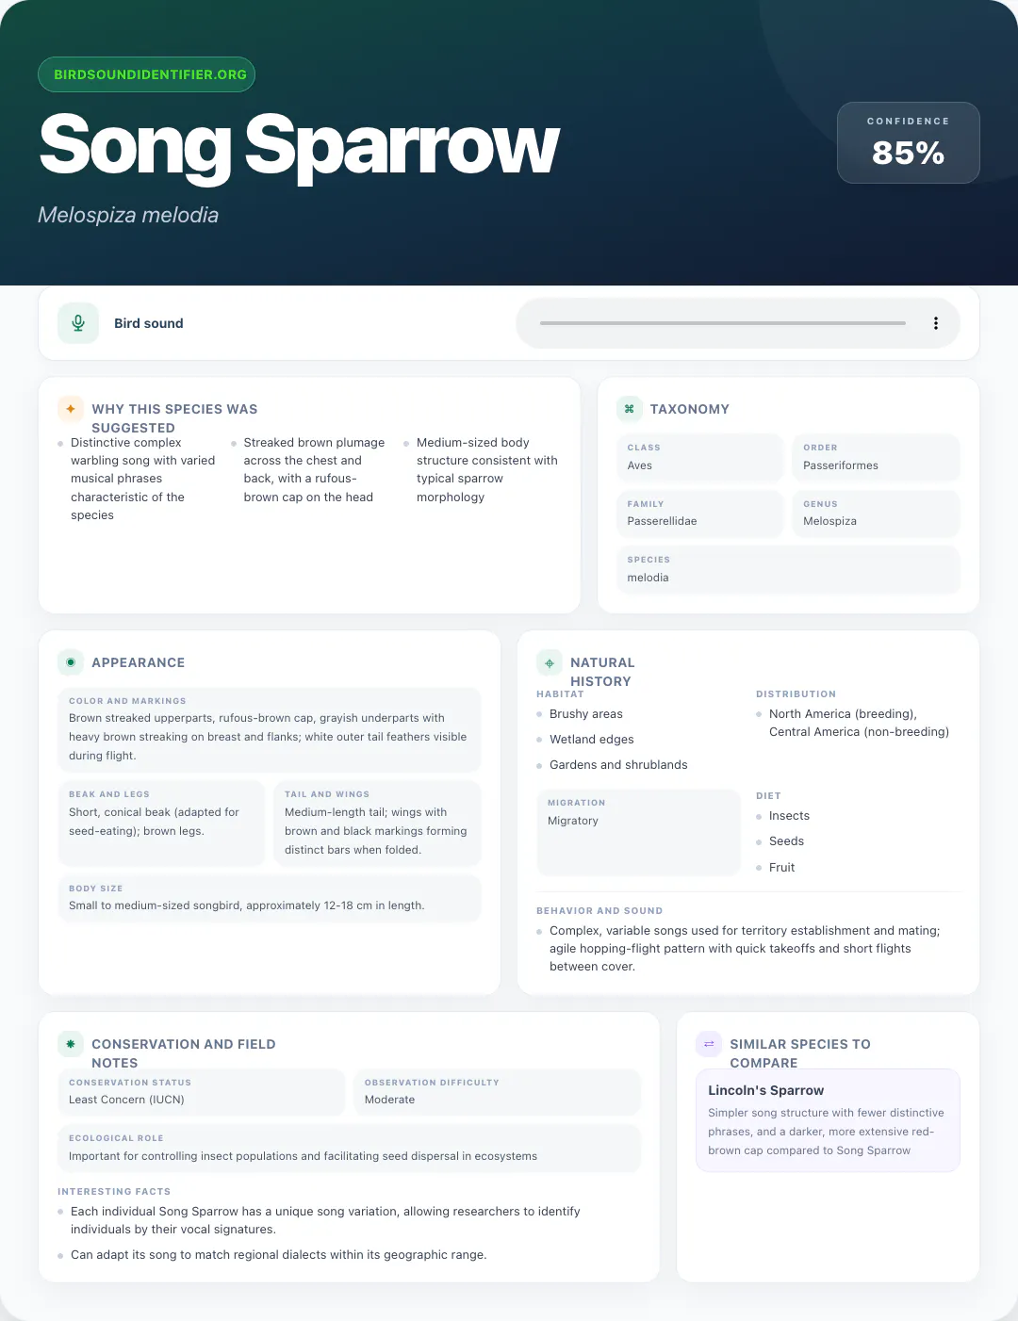Open the audio player three-dot menu

[x=935, y=323]
